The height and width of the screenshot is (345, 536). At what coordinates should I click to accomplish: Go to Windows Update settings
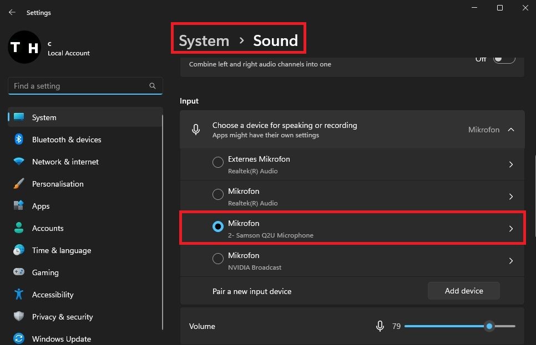click(61, 339)
